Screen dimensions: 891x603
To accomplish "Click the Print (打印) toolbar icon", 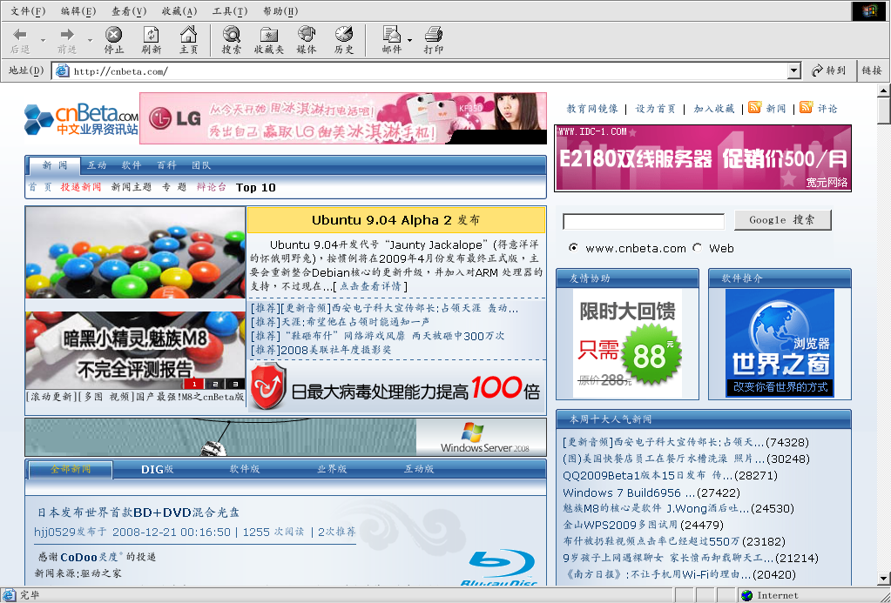I will point(434,34).
